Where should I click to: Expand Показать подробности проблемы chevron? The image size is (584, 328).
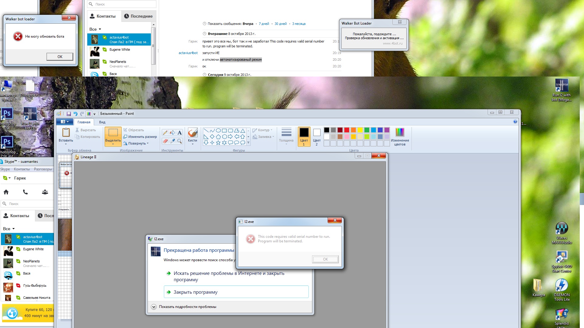click(154, 307)
